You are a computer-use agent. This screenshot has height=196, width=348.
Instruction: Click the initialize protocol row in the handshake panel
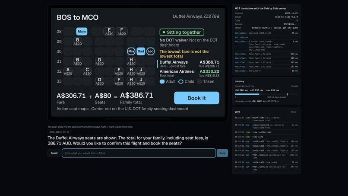coord(266,33)
